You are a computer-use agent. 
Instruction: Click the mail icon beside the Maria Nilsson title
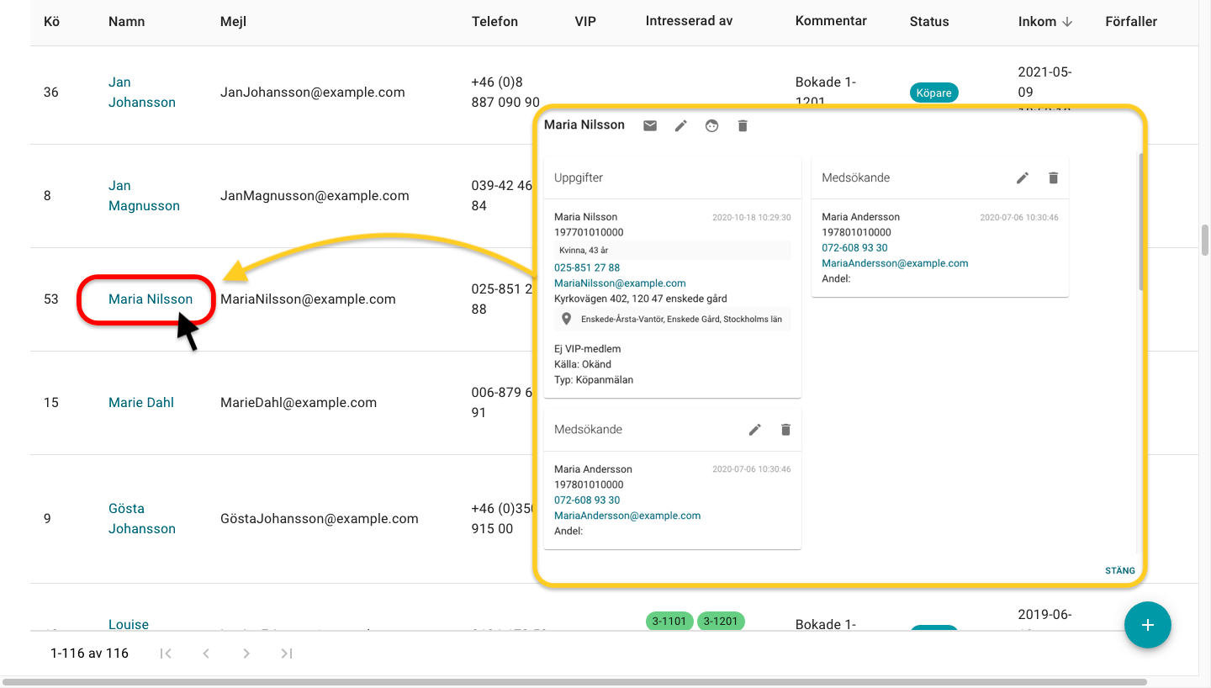(x=650, y=125)
